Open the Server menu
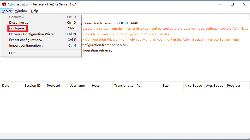 (7, 11)
